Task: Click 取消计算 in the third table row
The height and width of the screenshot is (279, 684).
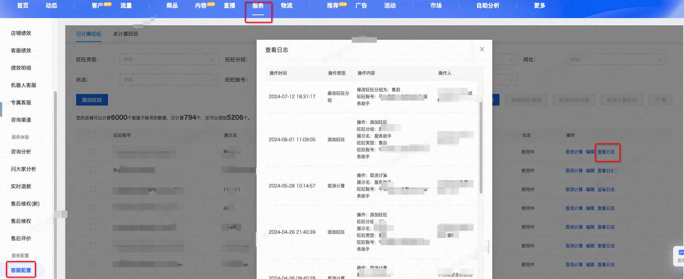Action: [x=574, y=190]
